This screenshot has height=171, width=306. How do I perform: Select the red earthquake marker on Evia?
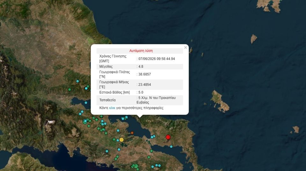point(168,137)
